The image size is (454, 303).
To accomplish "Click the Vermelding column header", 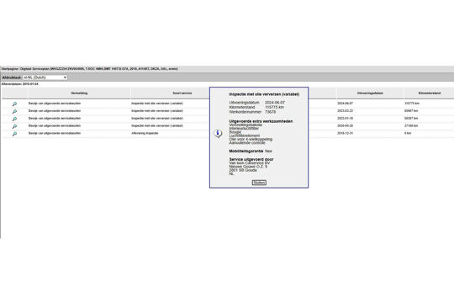I will [x=79, y=93].
